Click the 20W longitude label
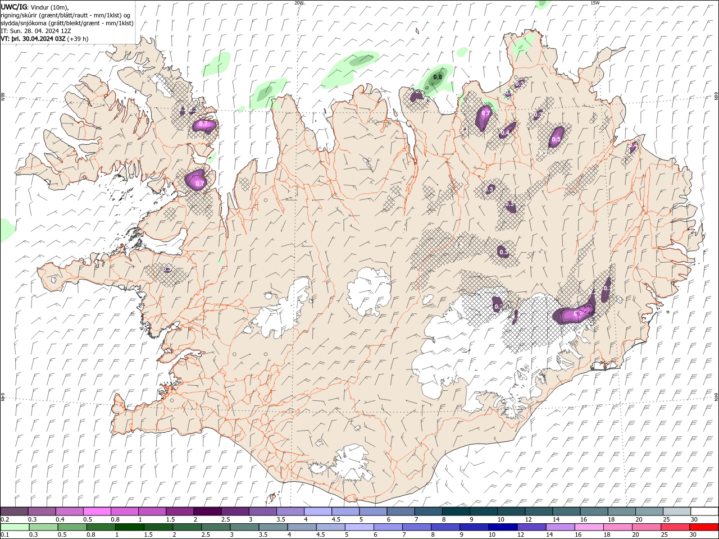 click(x=299, y=3)
